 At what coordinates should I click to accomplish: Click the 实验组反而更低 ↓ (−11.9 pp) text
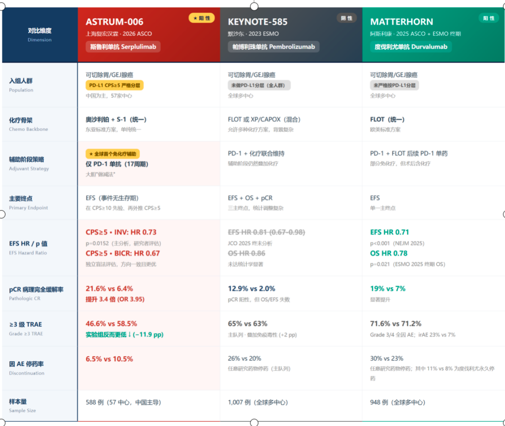[x=125, y=334]
